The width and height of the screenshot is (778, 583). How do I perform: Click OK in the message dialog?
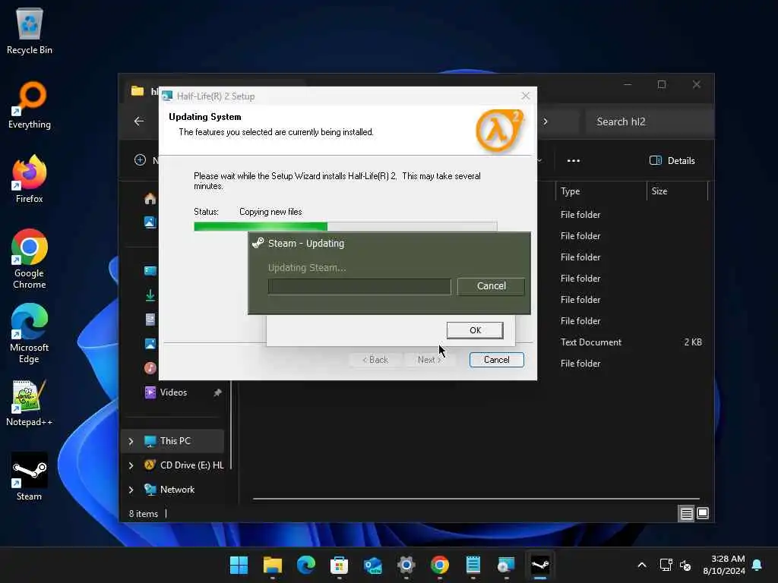click(475, 330)
